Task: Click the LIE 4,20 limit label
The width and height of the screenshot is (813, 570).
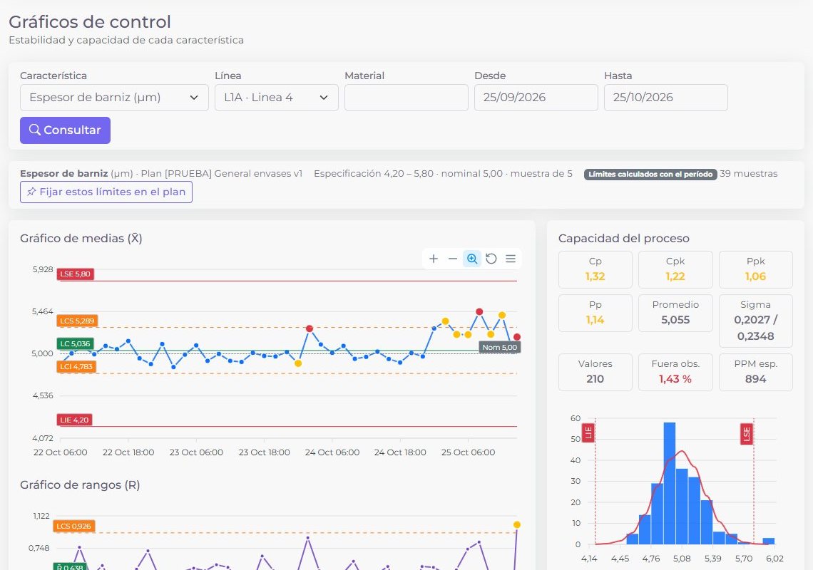Action: pos(74,420)
